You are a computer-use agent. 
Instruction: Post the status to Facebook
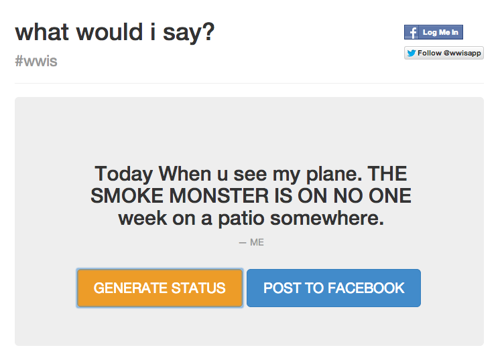[334, 288]
